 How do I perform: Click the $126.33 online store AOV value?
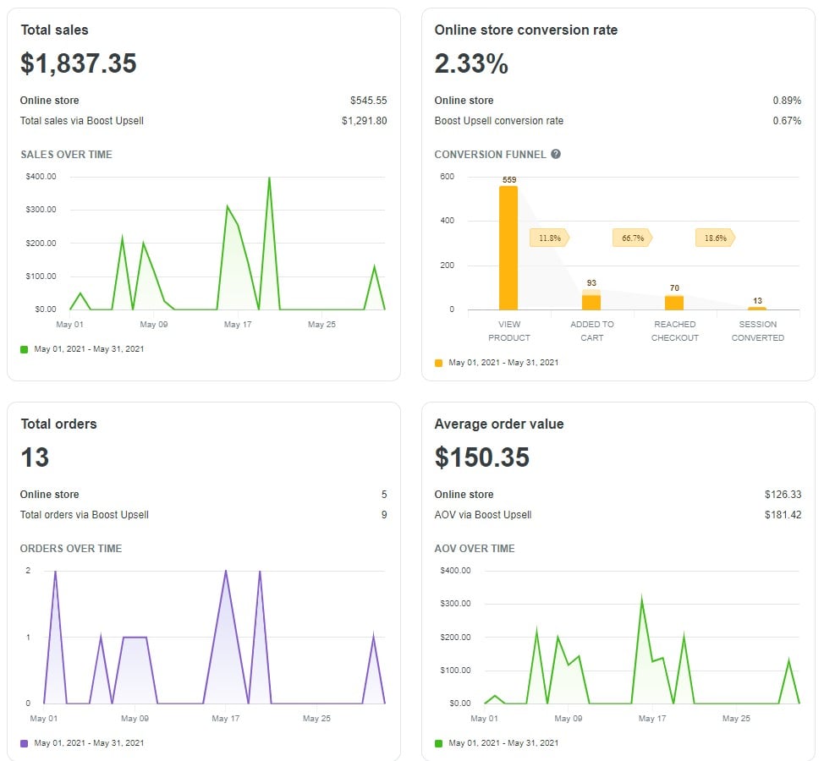tap(783, 494)
